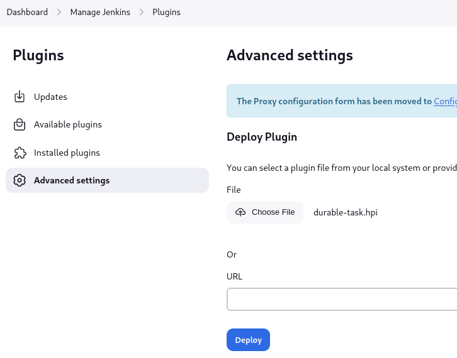Click the Plugins breadcrumb
457x358 pixels.
166,12
